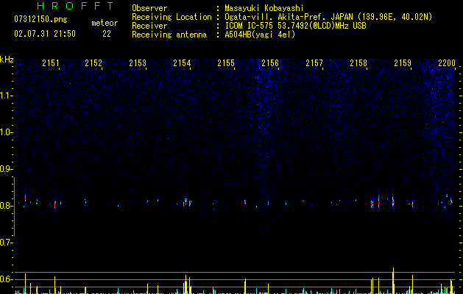The image size is (463, 294).
Task: Click the 2155 time marker
Action: pyautogui.click(x=226, y=62)
